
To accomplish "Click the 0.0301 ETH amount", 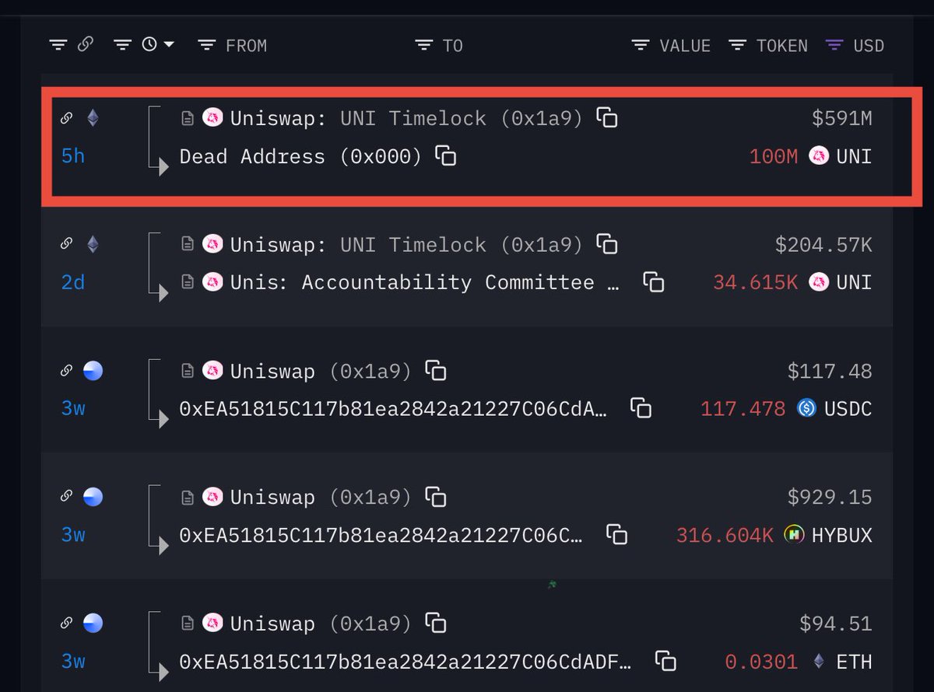I will pyautogui.click(x=761, y=662).
